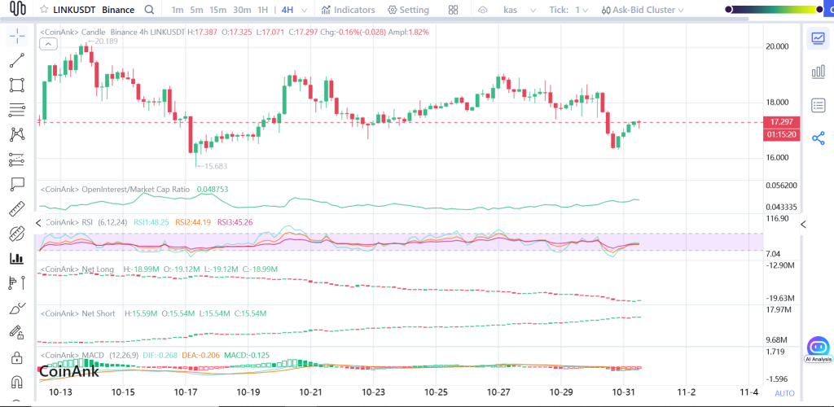Select the magnet snap tool
The width and height of the screenshot is (834, 407).
click(16, 382)
